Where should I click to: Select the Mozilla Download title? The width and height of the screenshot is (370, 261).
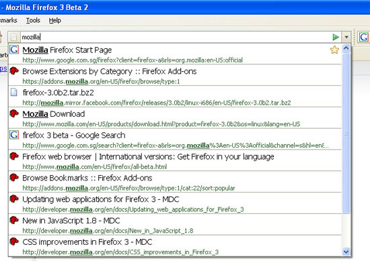pos(54,114)
